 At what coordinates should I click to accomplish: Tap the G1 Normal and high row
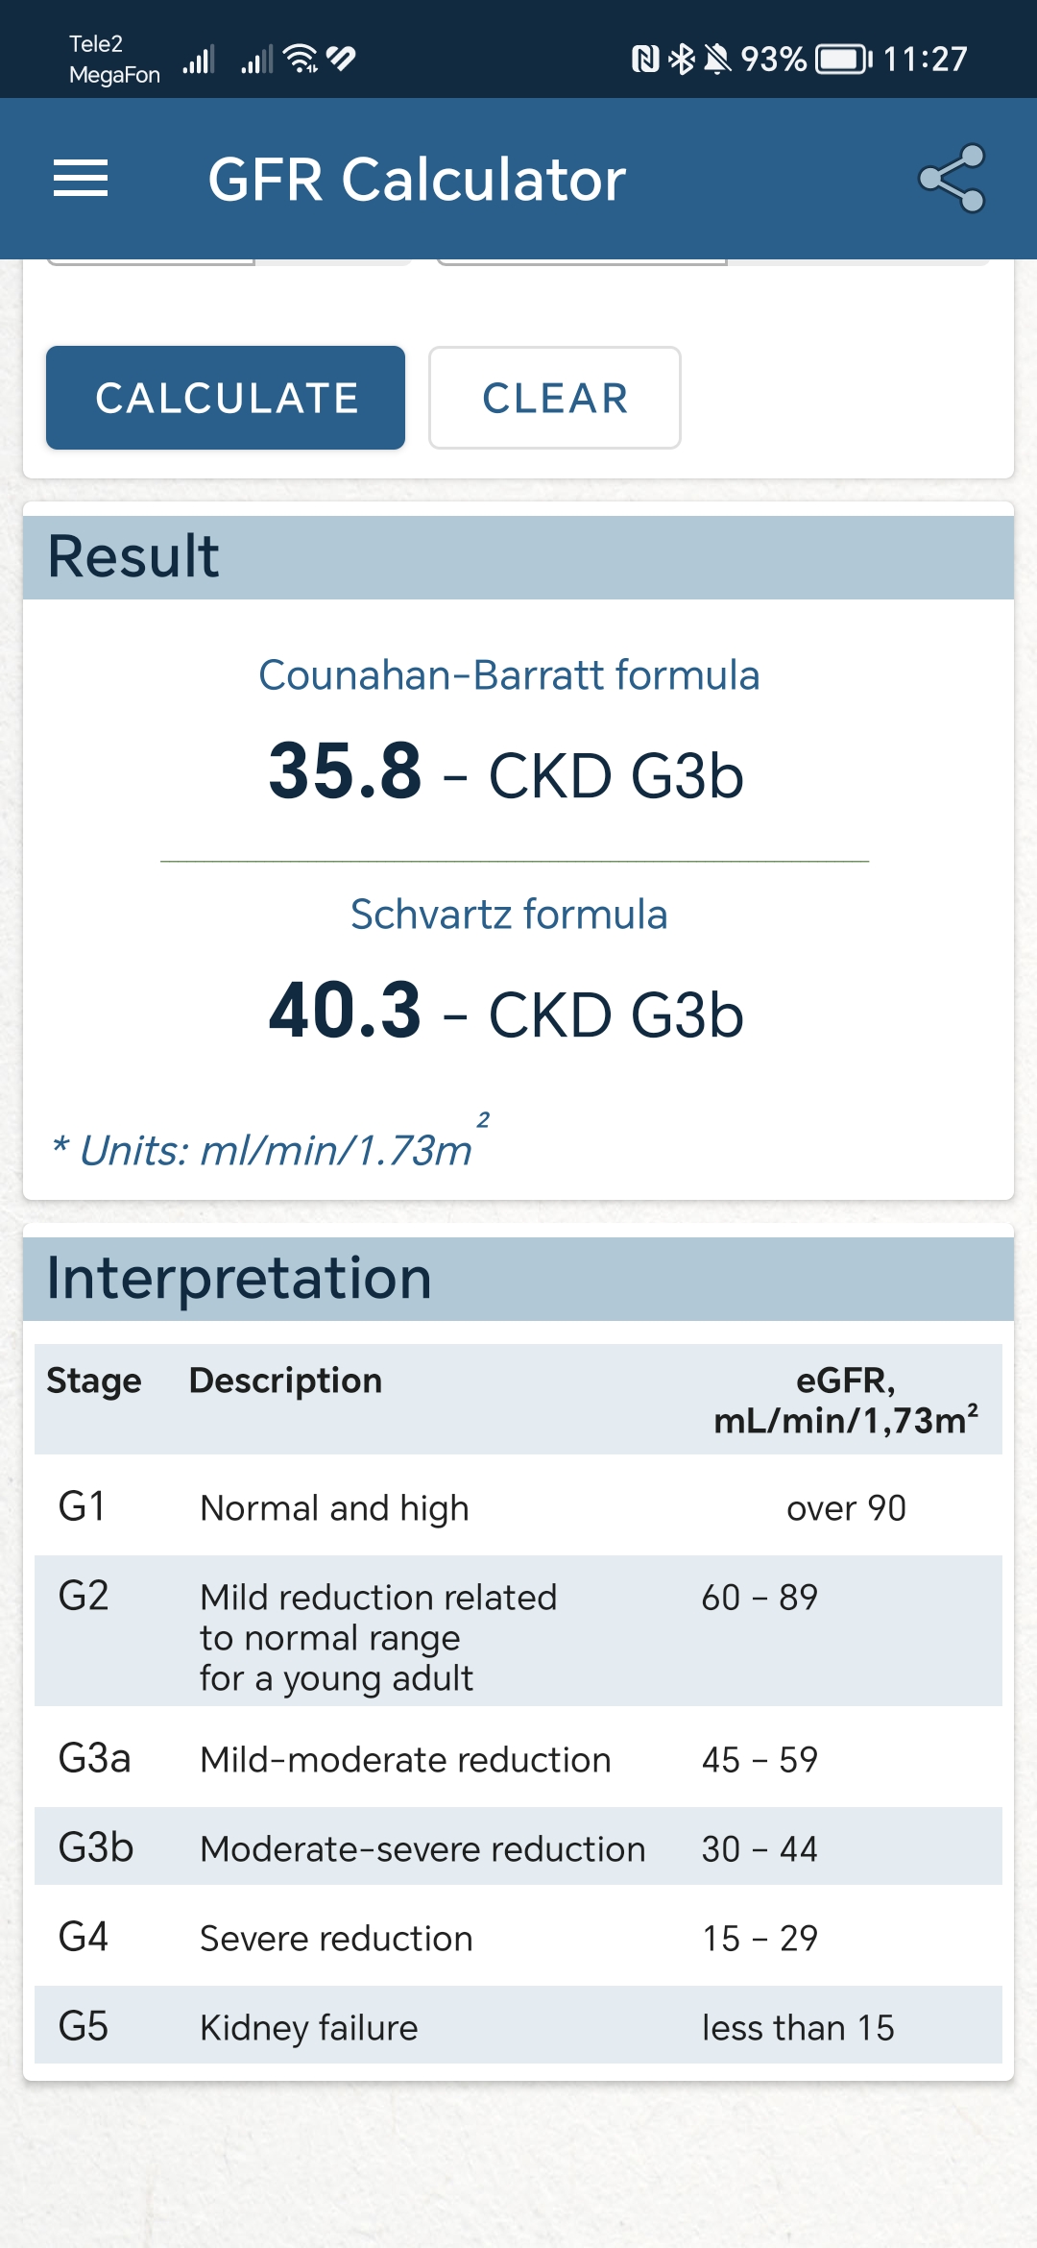click(518, 1505)
